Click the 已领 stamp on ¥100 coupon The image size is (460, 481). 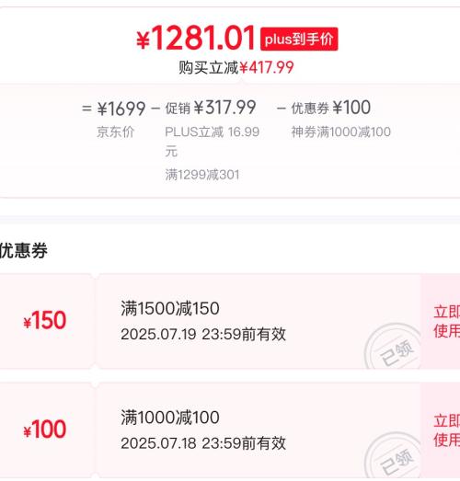393,456
